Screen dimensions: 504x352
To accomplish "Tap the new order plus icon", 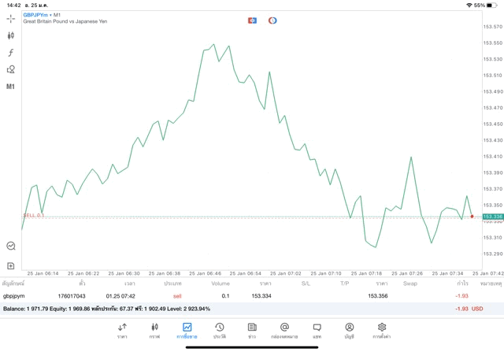I will point(11,265).
